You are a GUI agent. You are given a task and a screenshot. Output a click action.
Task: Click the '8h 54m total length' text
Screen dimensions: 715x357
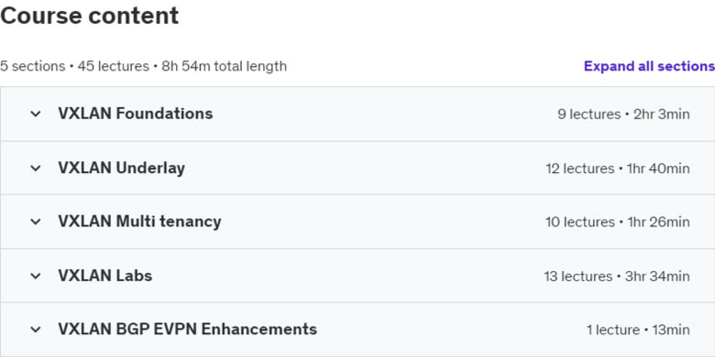[224, 66]
